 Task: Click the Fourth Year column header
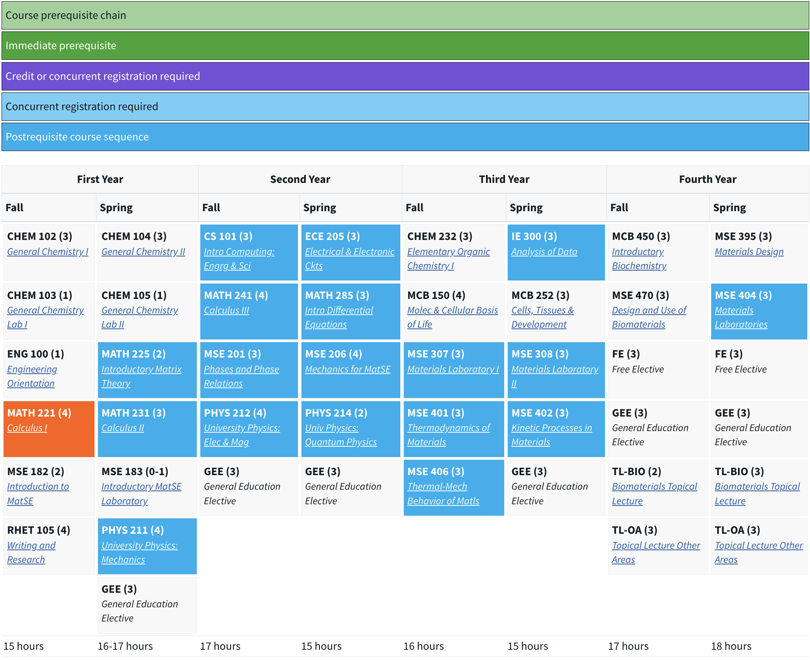(x=708, y=179)
